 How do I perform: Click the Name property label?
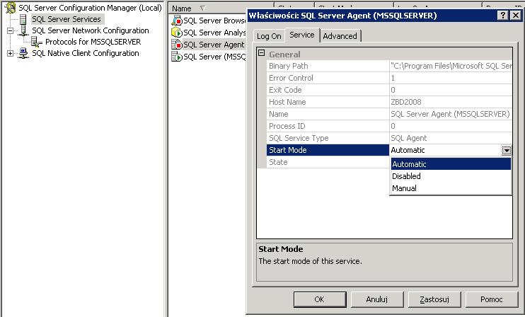[278, 114]
